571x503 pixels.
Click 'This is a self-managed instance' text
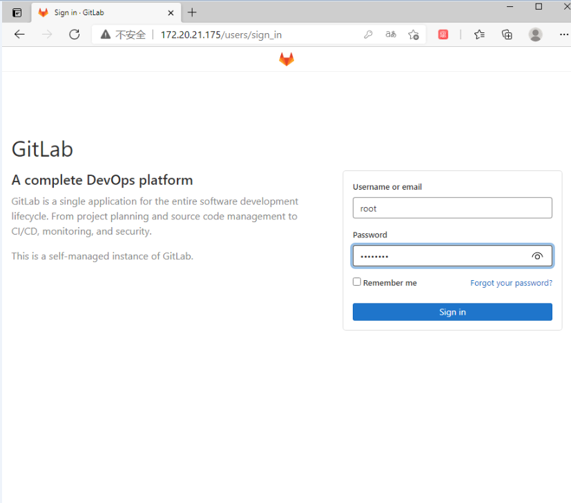tap(102, 256)
